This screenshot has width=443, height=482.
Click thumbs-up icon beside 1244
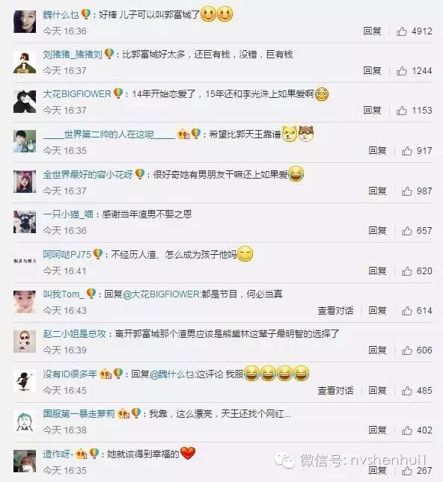(401, 71)
